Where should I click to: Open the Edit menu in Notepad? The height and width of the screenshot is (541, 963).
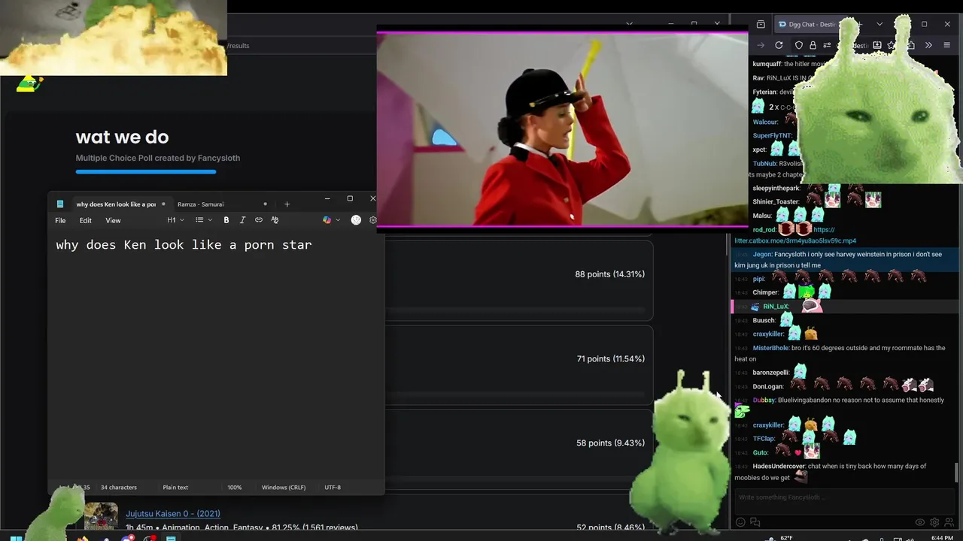(x=86, y=220)
